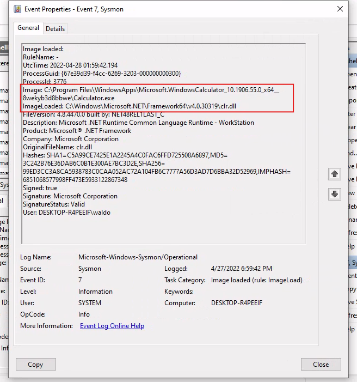Click the SignatureStatus: Valid line

point(54,204)
